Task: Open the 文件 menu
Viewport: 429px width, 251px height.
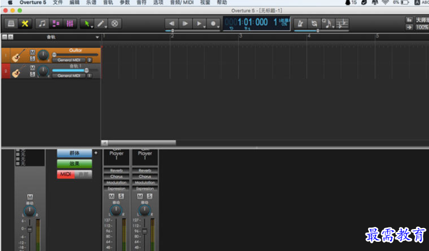Action: (57, 3)
